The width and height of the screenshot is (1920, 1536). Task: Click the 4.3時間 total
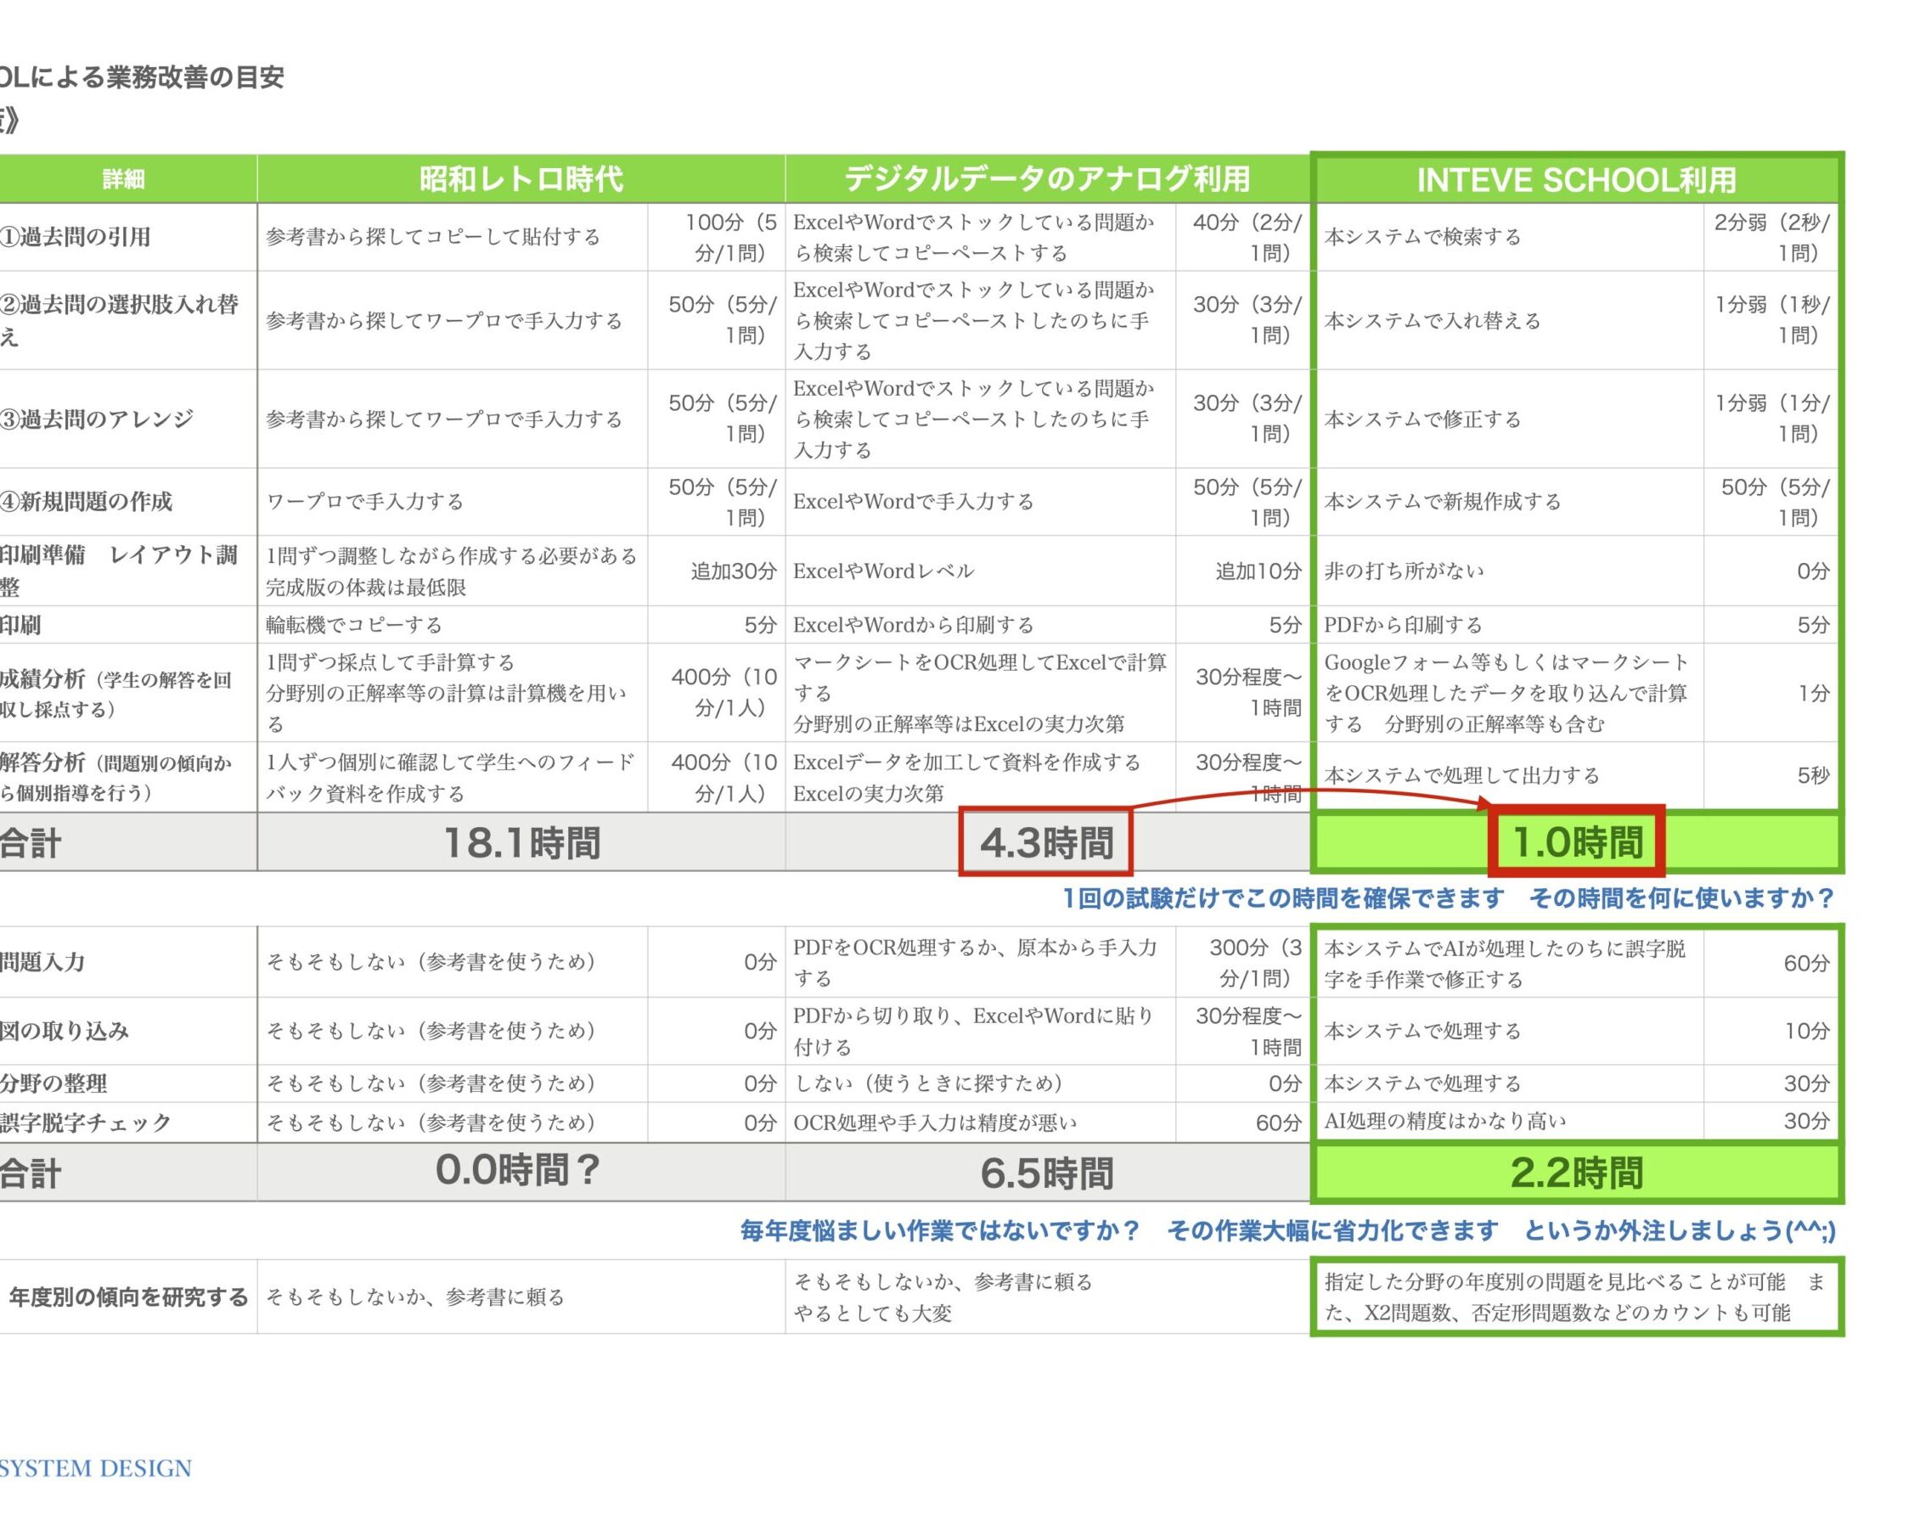click(1046, 842)
